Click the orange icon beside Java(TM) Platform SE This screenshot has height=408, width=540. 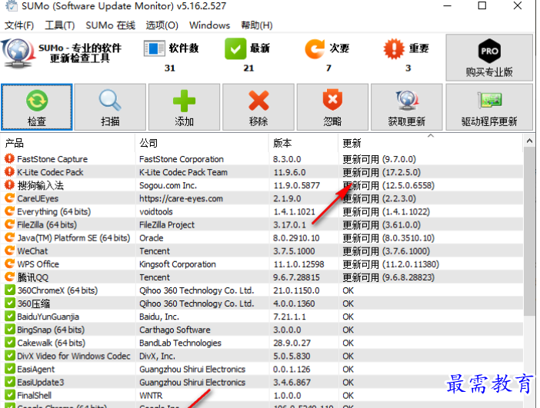click(x=9, y=237)
